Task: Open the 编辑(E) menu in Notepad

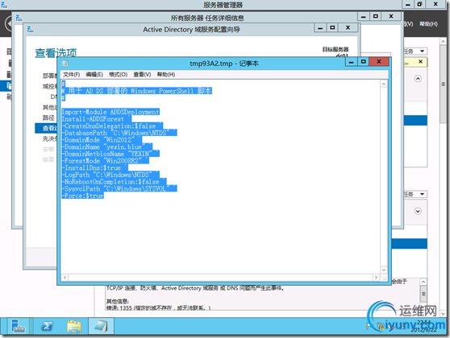Action: pyautogui.click(x=94, y=75)
